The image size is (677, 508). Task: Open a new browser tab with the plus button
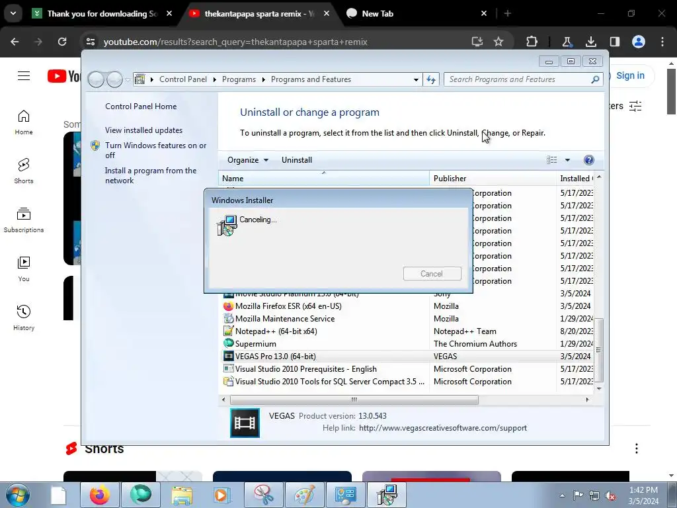(x=508, y=13)
